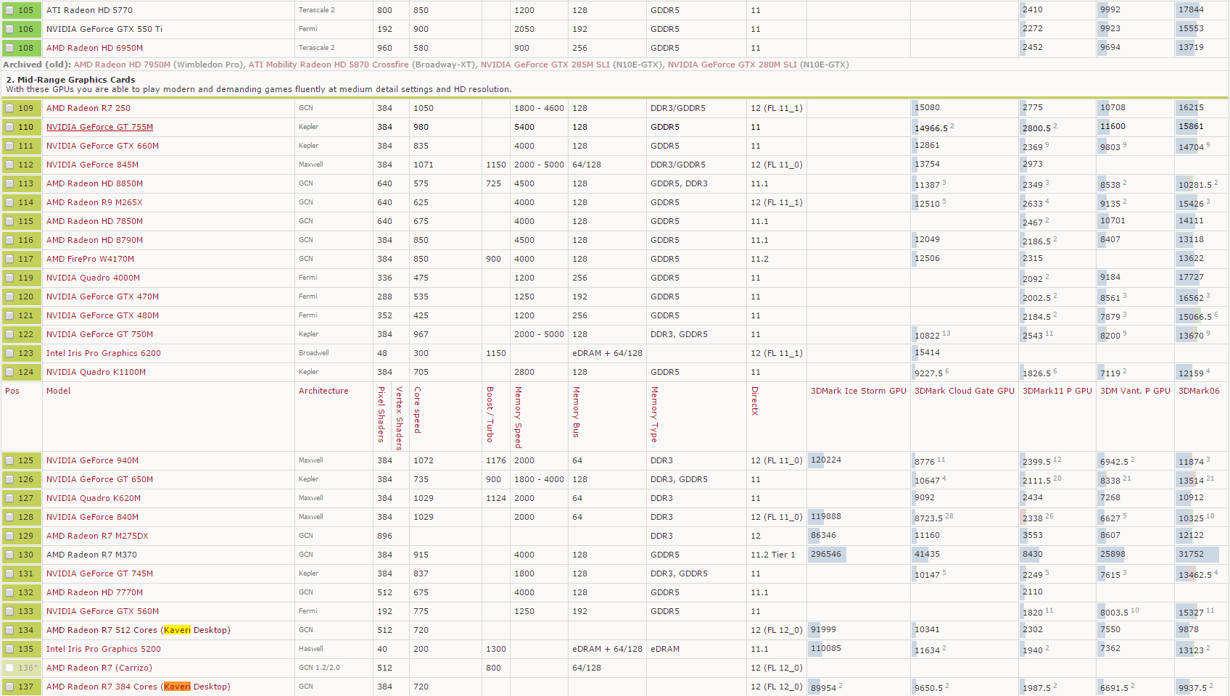This screenshot has width=1230, height=696.
Task: Sort by 3DMark Cloud Gate GPU header
Action: click(965, 391)
